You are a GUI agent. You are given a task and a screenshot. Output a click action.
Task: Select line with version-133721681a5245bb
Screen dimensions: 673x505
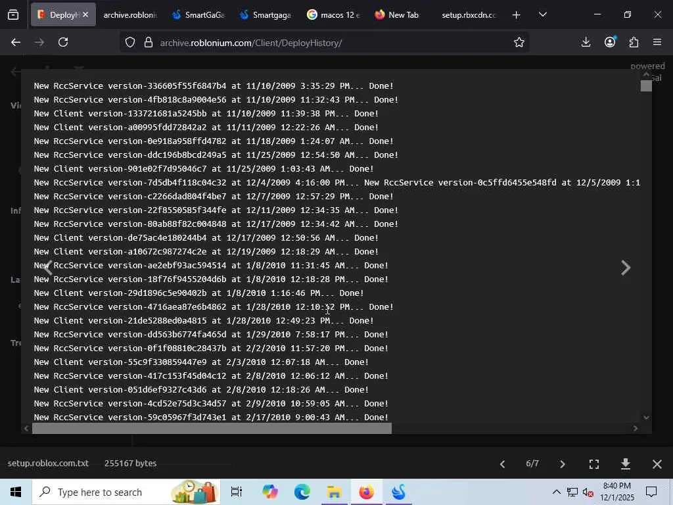pos(206,113)
